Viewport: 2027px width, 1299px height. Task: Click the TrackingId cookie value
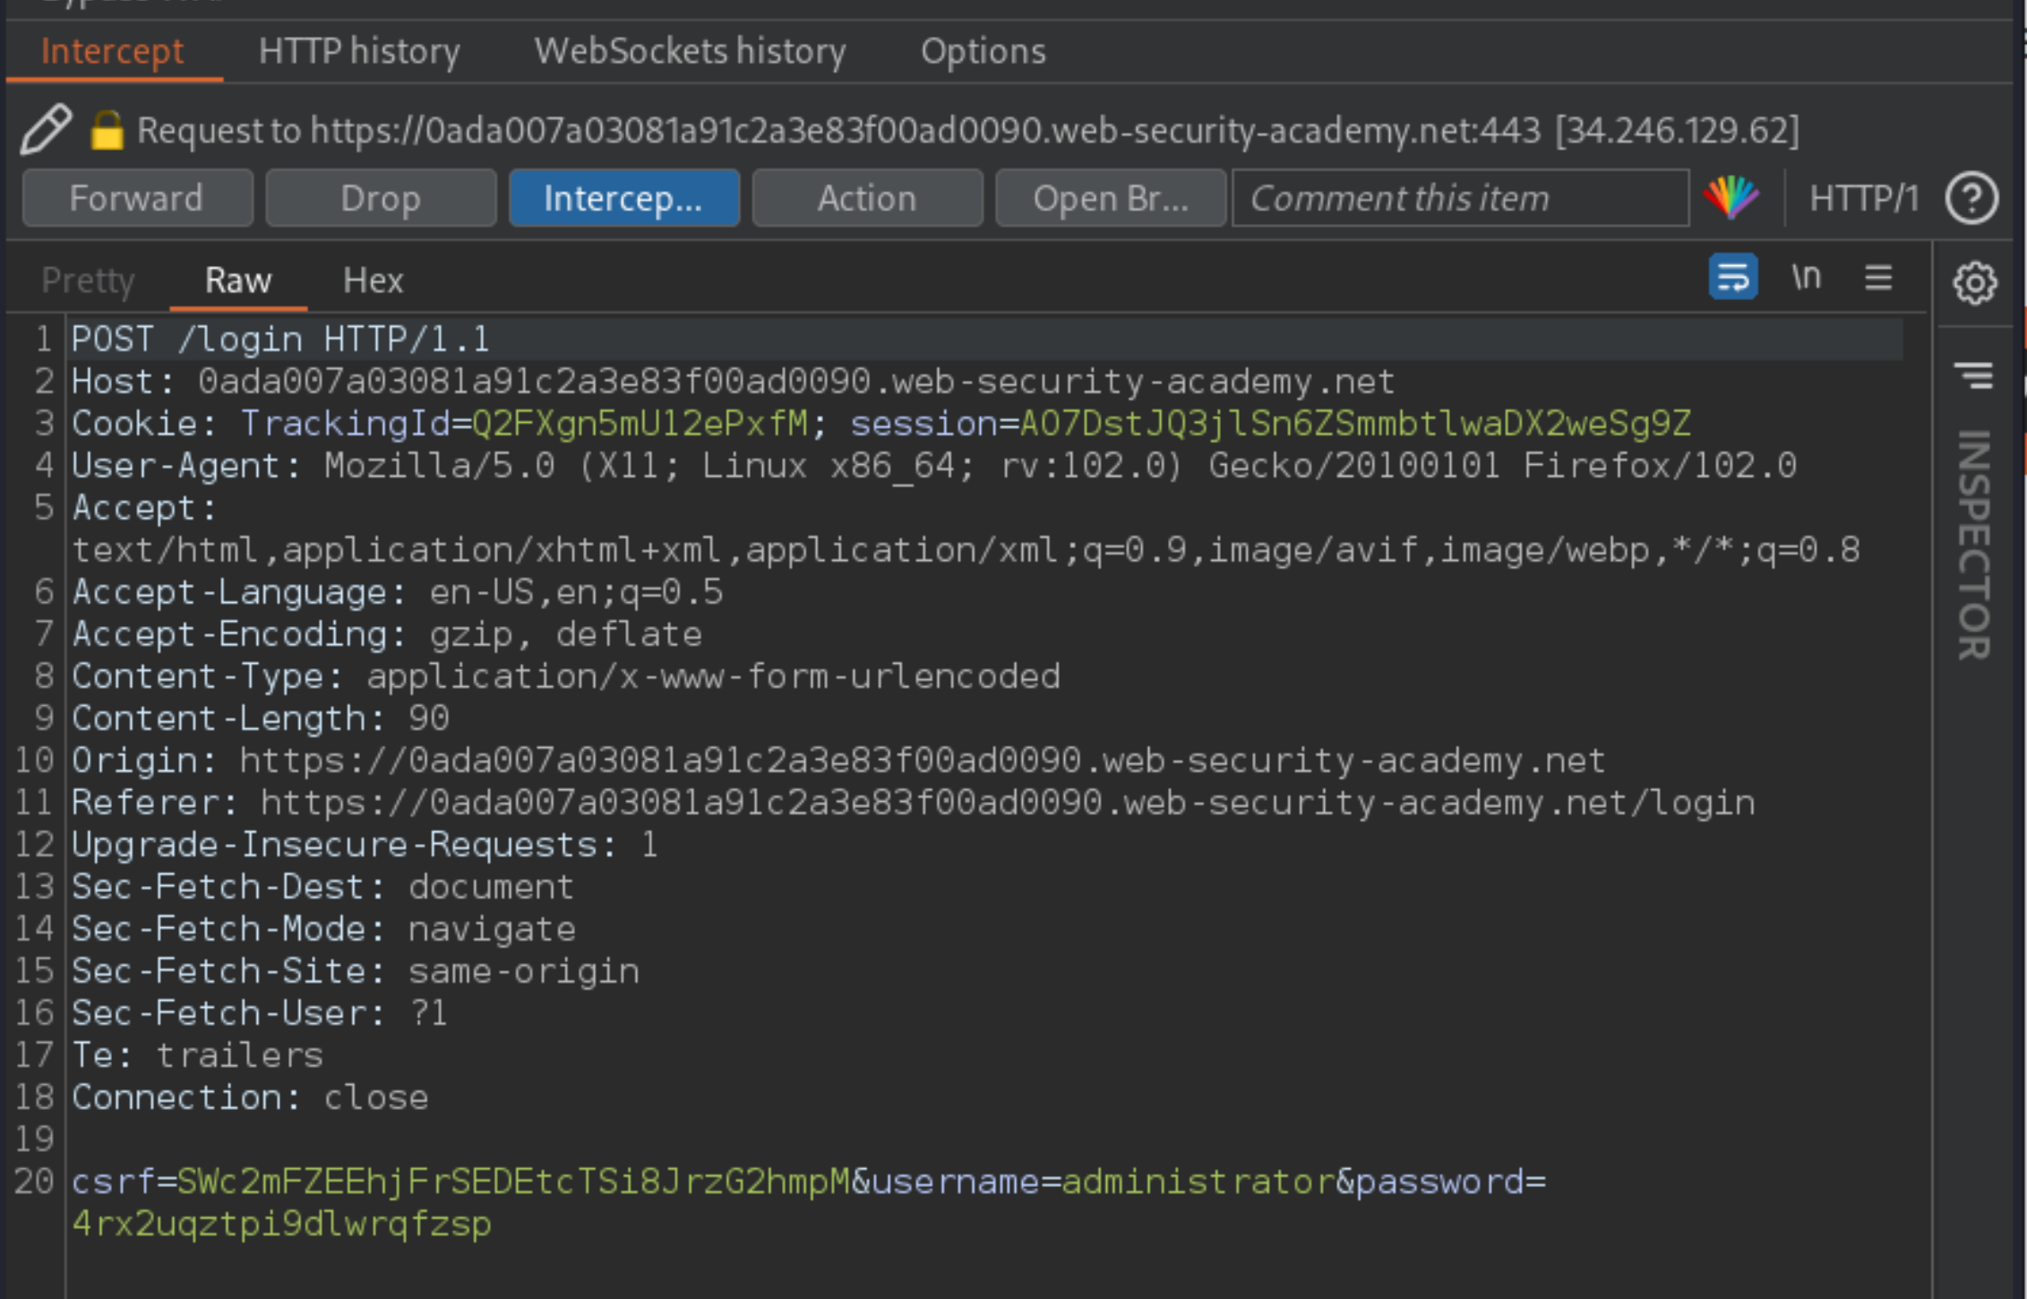(x=640, y=424)
